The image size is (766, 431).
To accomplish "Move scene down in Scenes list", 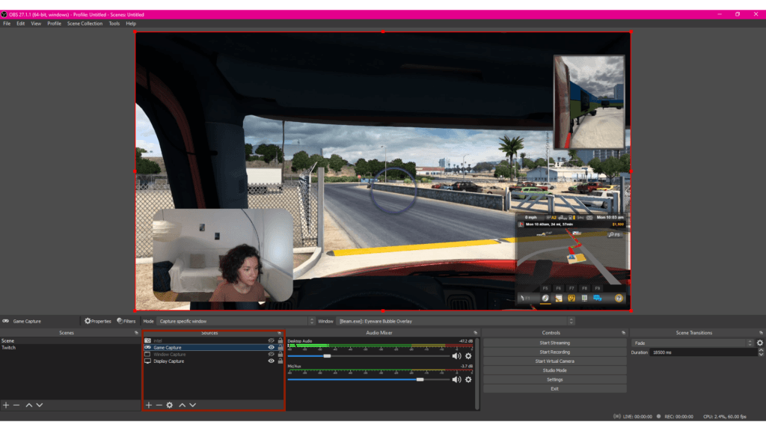I will coord(40,405).
